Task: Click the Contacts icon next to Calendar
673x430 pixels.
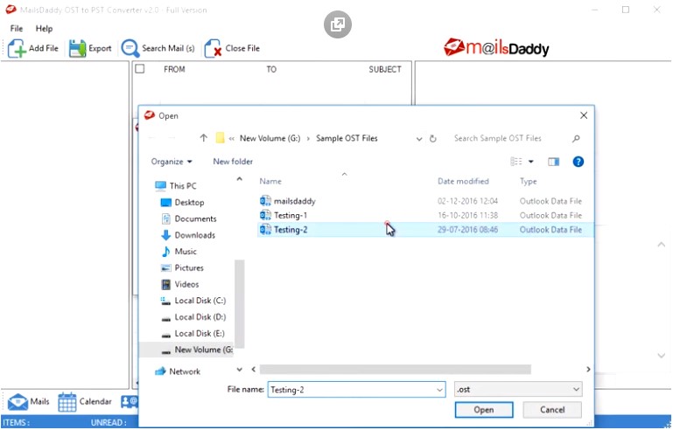Action: (130, 402)
